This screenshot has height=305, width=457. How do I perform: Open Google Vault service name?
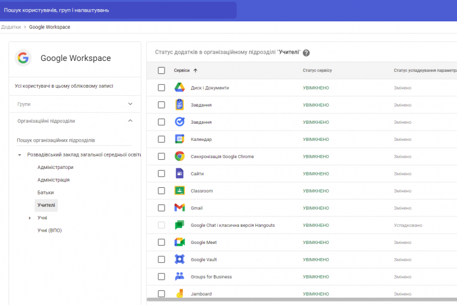[x=204, y=259]
